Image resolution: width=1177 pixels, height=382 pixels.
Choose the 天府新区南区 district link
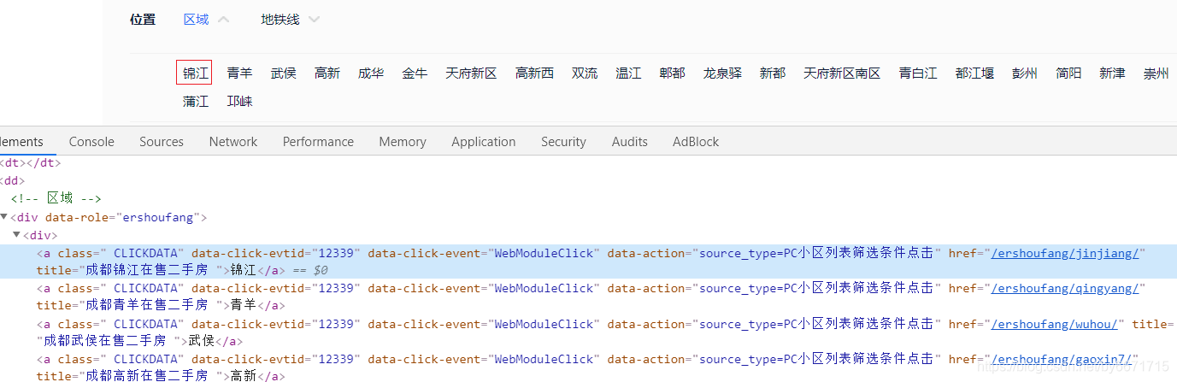[842, 73]
